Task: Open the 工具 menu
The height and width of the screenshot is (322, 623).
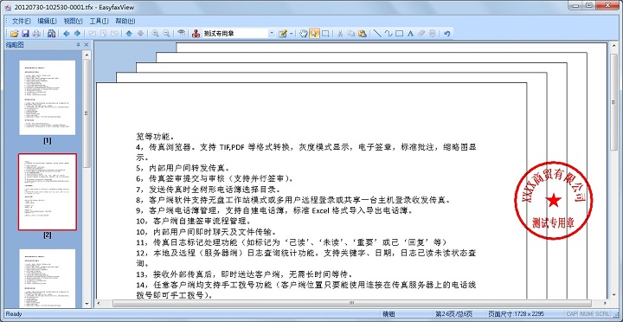Action: pyautogui.click(x=99, y=21)
